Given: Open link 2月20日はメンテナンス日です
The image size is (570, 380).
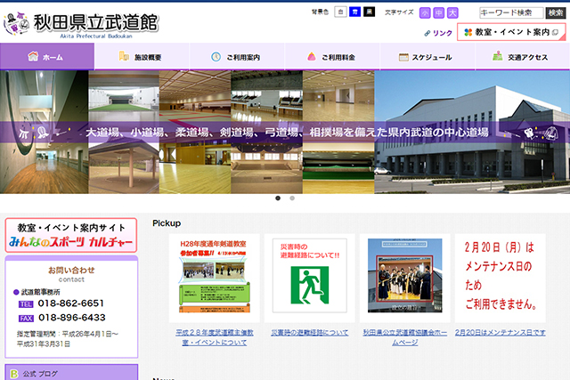Looking at the screenshot, I should 501,333.
